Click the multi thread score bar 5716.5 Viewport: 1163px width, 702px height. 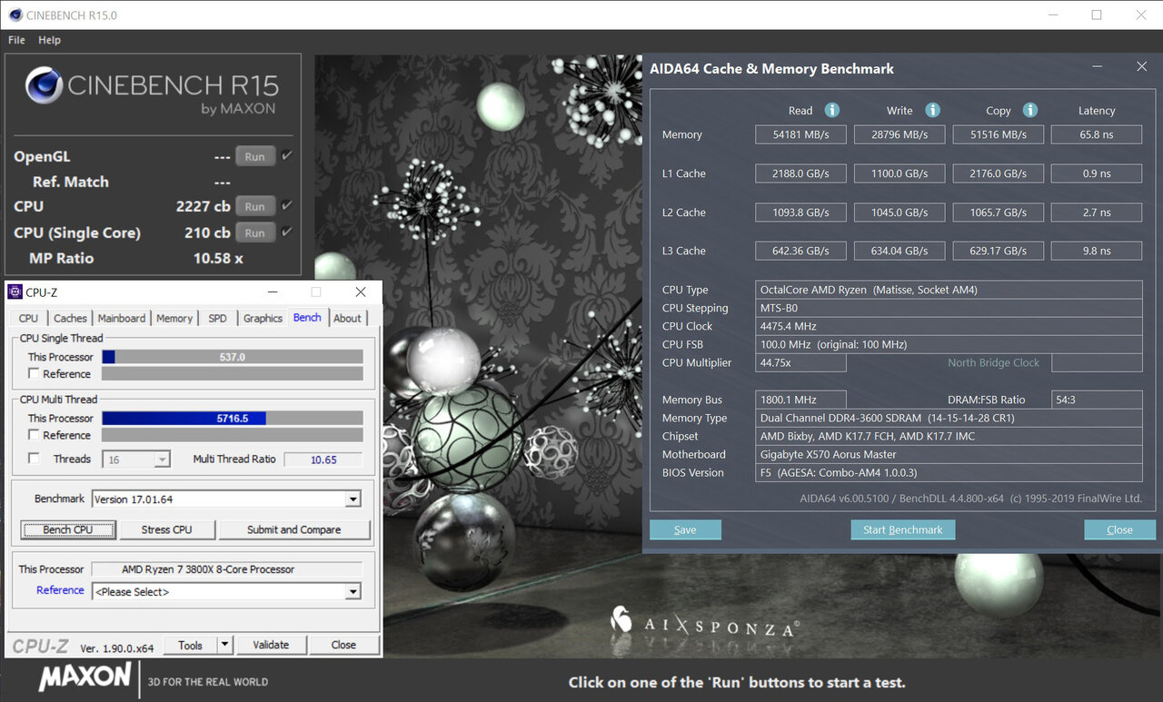[233, 419]
